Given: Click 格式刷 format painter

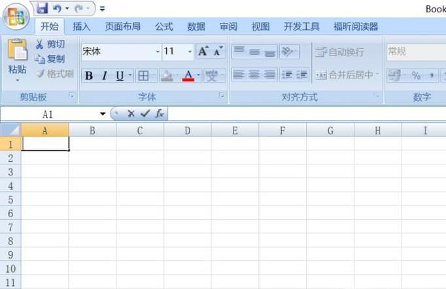Looking at the screenshot, I should tap(55, 74).
